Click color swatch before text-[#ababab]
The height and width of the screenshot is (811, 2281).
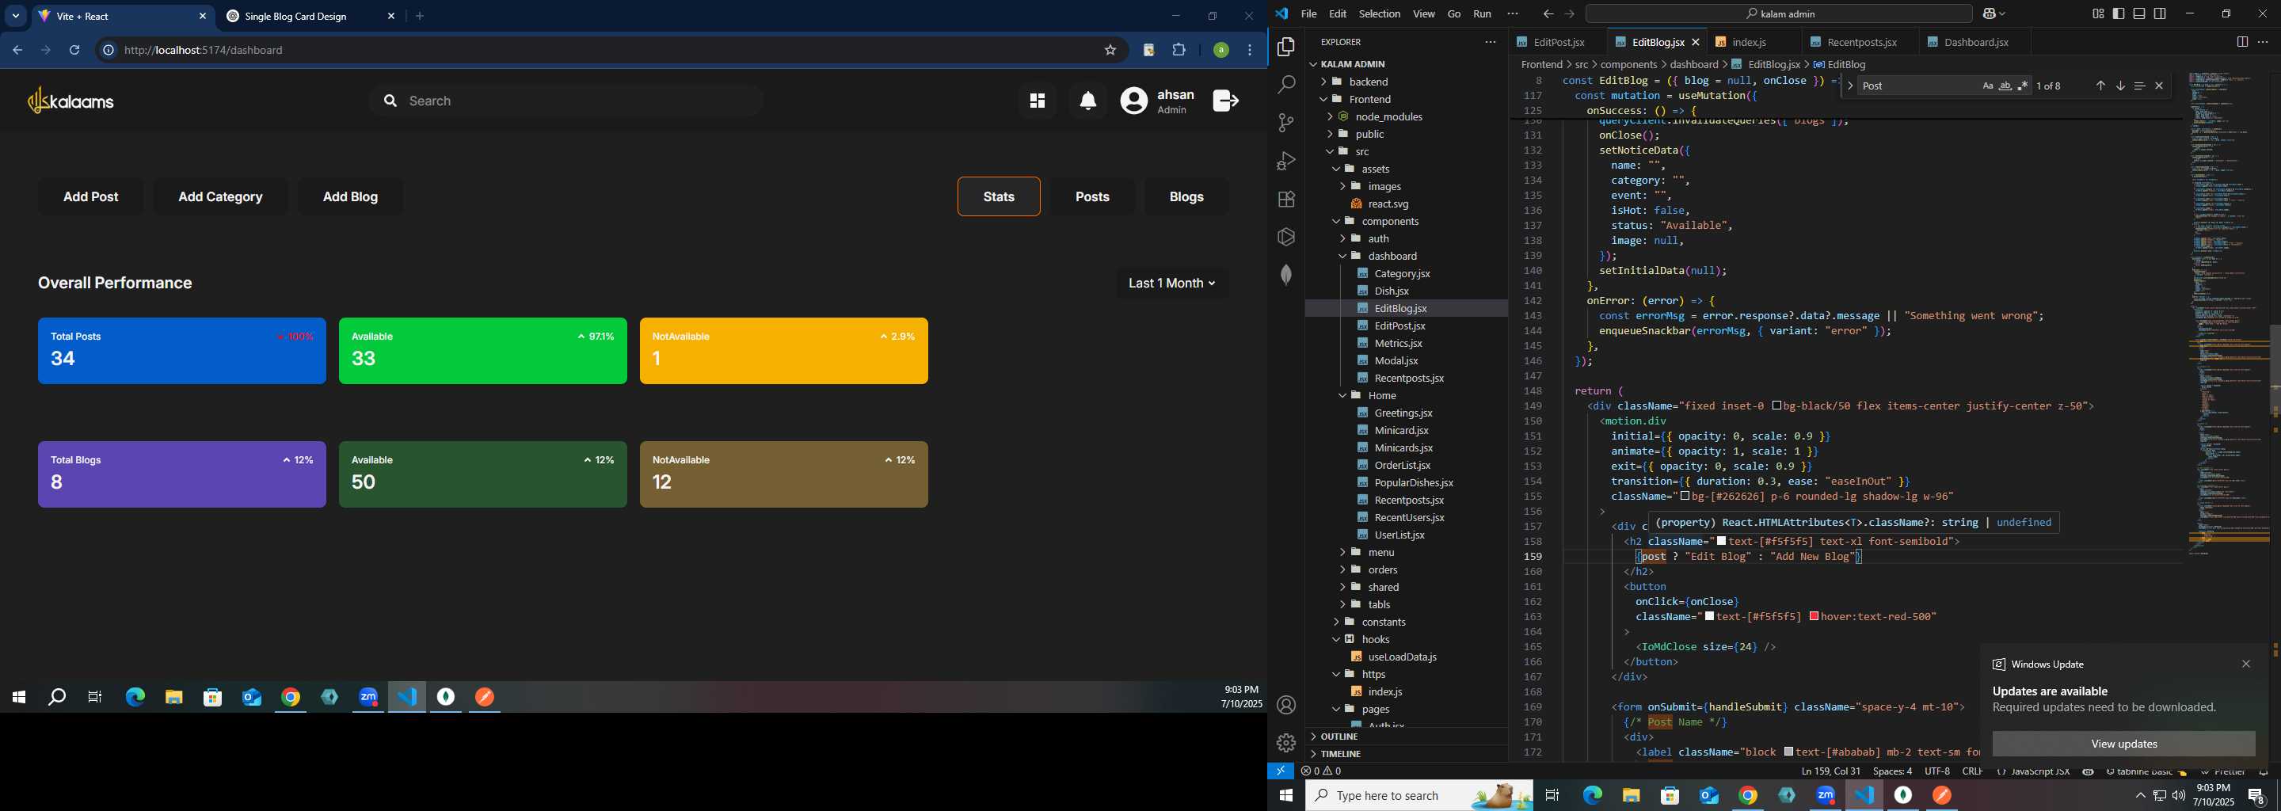(x=1788, y=752)
